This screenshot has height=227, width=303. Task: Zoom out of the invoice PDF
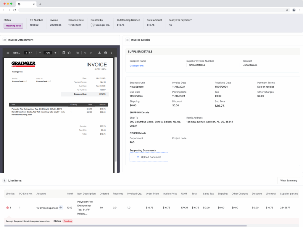point(40,53)
